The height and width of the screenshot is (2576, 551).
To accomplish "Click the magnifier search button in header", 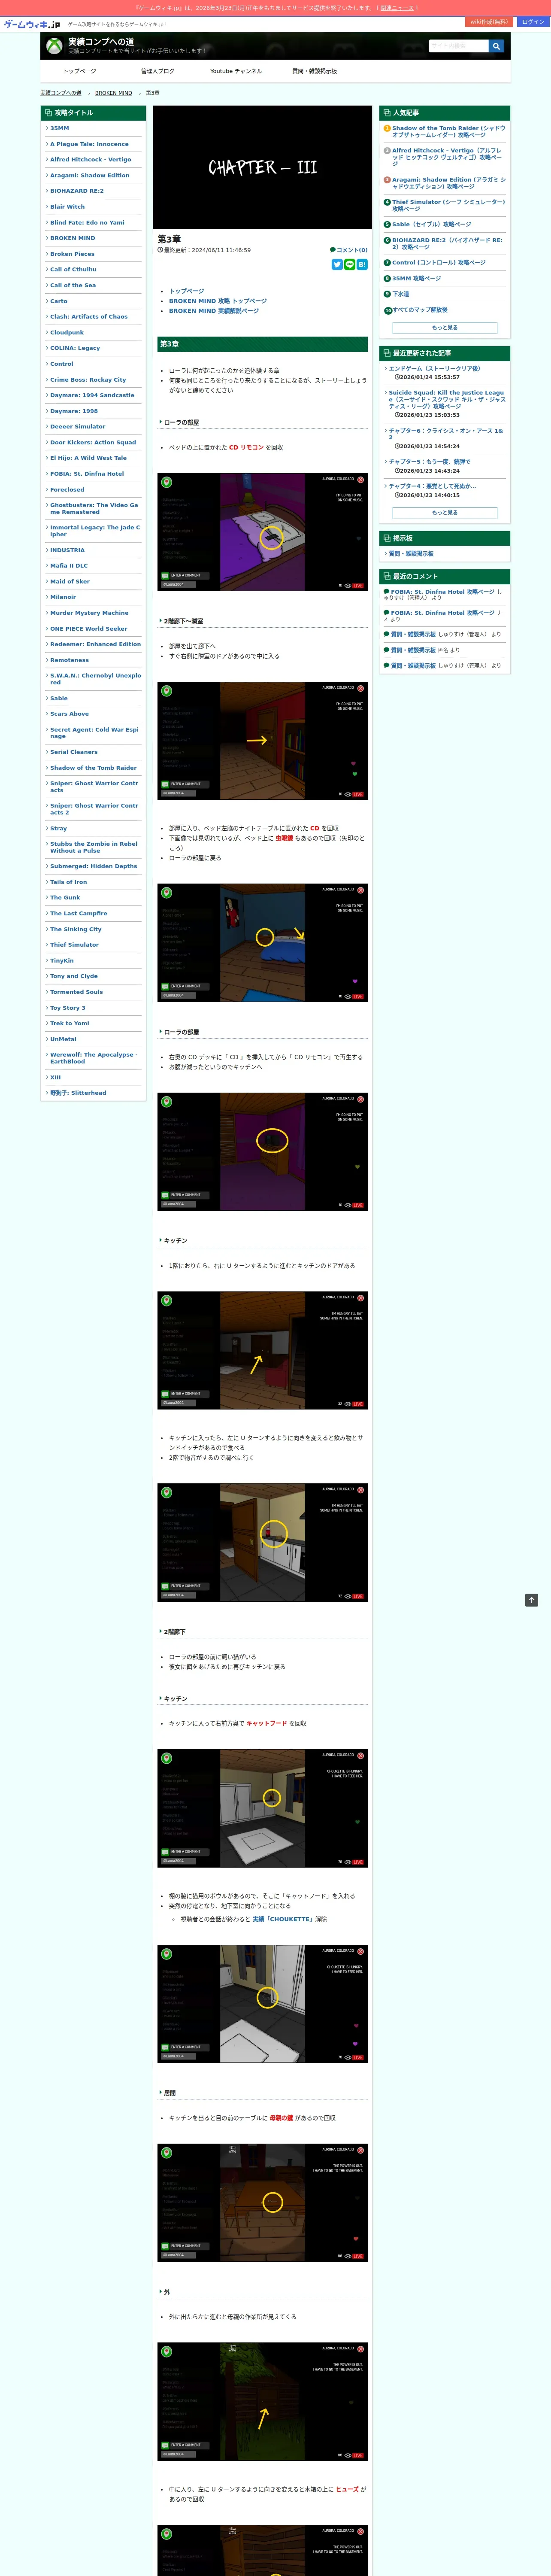I will coord(496,46).
